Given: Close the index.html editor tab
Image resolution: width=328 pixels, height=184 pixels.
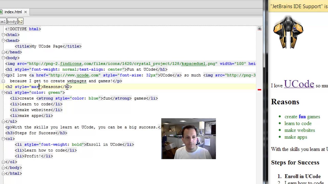Looking at the screenshot, I should (25, 12).
